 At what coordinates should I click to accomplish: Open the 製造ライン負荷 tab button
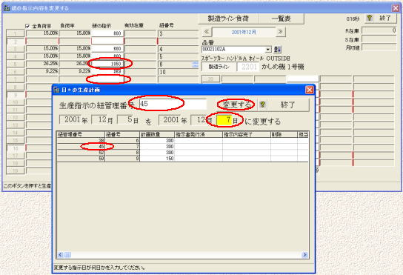point(228,19)
